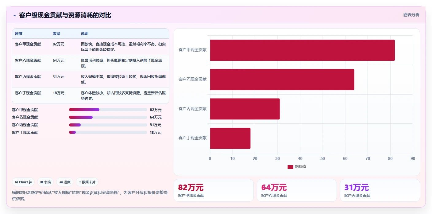The image size is (432, 214).
Task: Click the title 客户级现金贡献与资源消耗的对比
Action: pos(65,15)
